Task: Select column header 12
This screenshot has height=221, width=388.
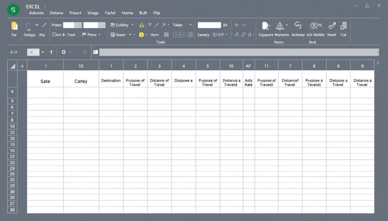Action: [81, 66]
